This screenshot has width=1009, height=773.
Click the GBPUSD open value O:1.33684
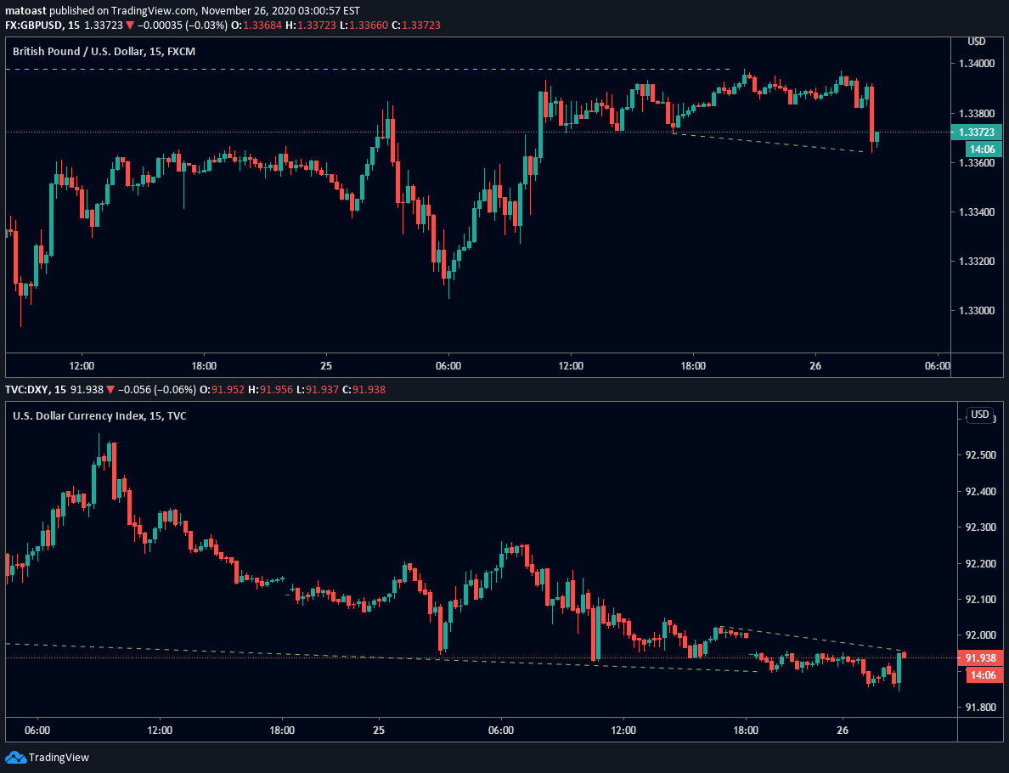click(256, 25)
